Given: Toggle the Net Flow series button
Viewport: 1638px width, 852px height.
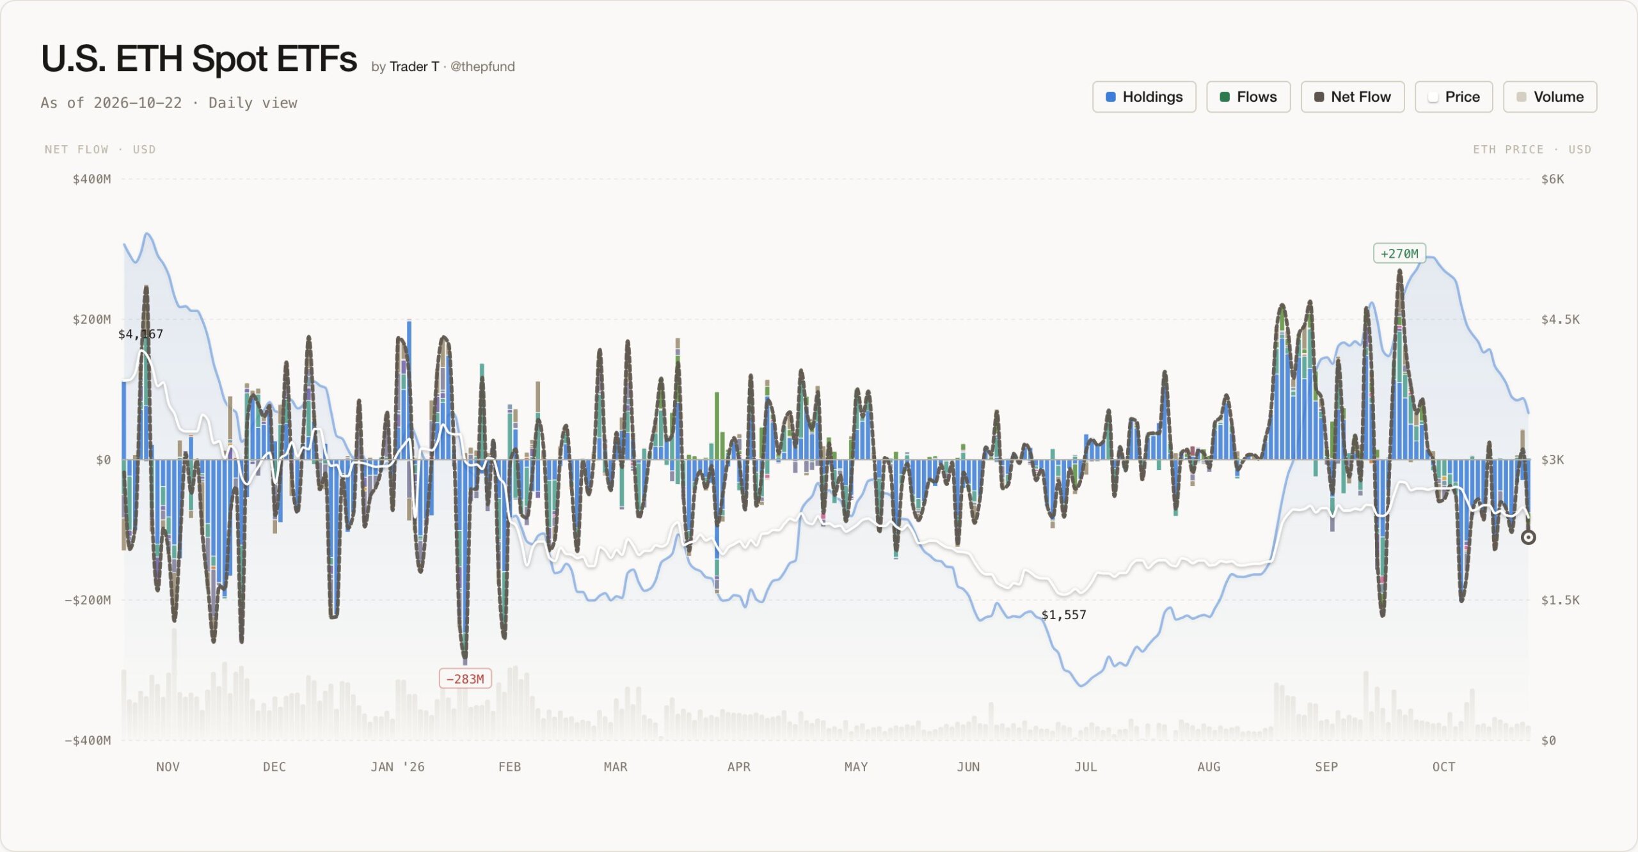Looking at the screenshot, I should pyautogui.click(x=1353, y=97).
